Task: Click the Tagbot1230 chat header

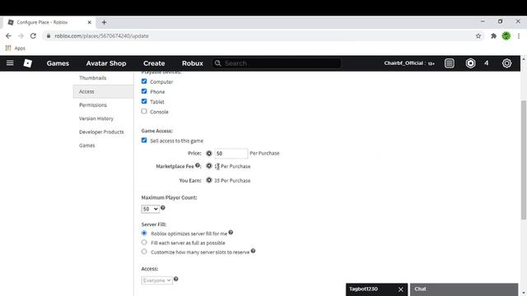Action: (363, 289)
